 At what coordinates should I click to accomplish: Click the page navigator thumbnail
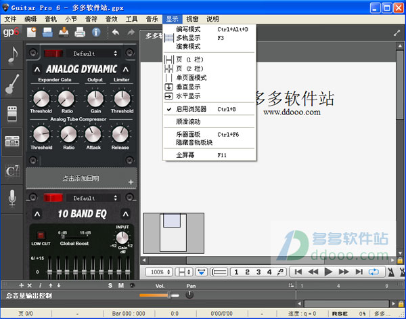[x=173, y=233]
